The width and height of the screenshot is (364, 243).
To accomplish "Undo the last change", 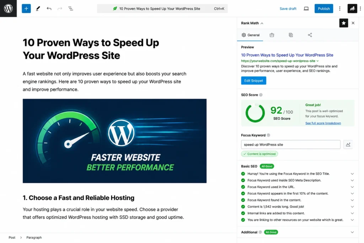I will 49,9.
